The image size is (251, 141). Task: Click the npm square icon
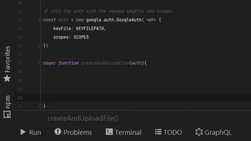[7, 114]
